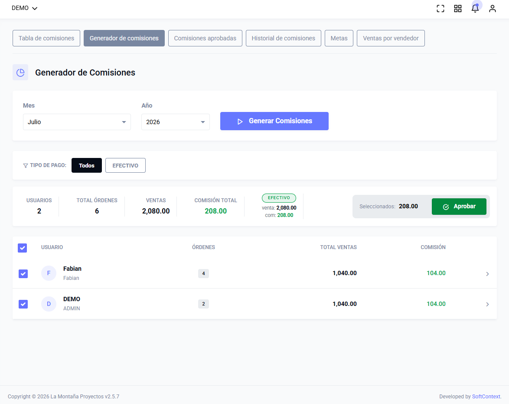This screenshot has height=404, width=509.
Task: Filter payment type by Todos
Action: tap(87, 165)
